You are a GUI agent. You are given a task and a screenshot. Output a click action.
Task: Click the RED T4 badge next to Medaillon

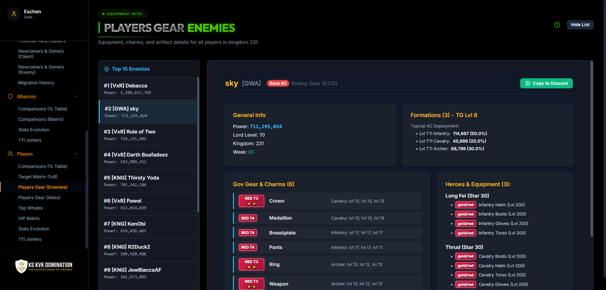(248, 218)
